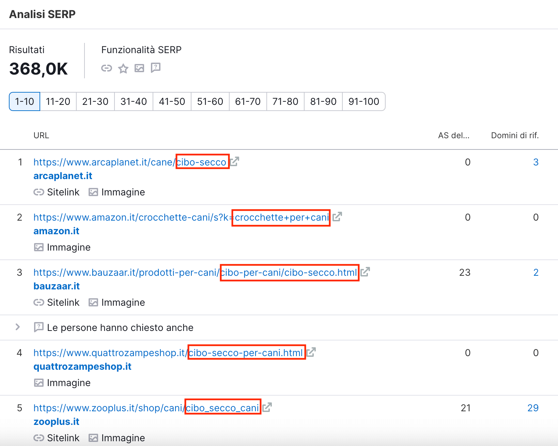Viewport: 558px width, 446px height.
Task: Select the Sitelink feature icon under Funzionalità SERP
Action: click(x=107, y=68)
